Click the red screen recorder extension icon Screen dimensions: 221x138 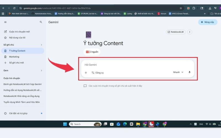pyautogui.click(x=188, y=8)
